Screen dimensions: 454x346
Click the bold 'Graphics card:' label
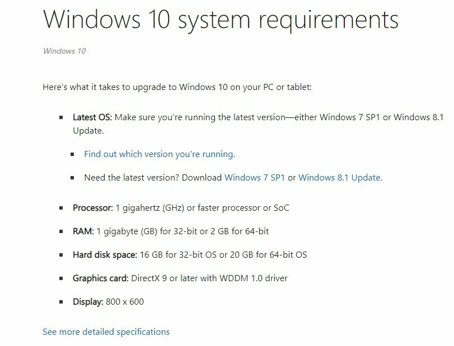100,278
